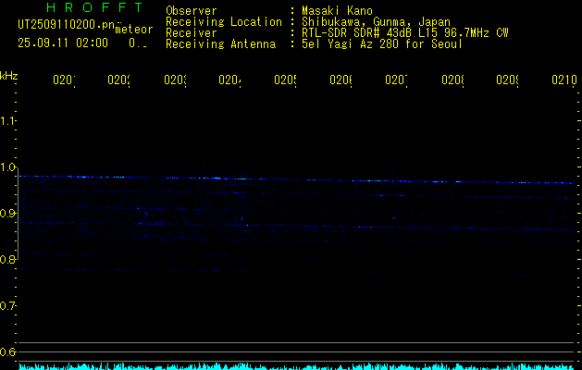Viewport: 582px width, 370px height.
Task: Click the 0.6 kHz axis label
Action: (x=7, y=351)
